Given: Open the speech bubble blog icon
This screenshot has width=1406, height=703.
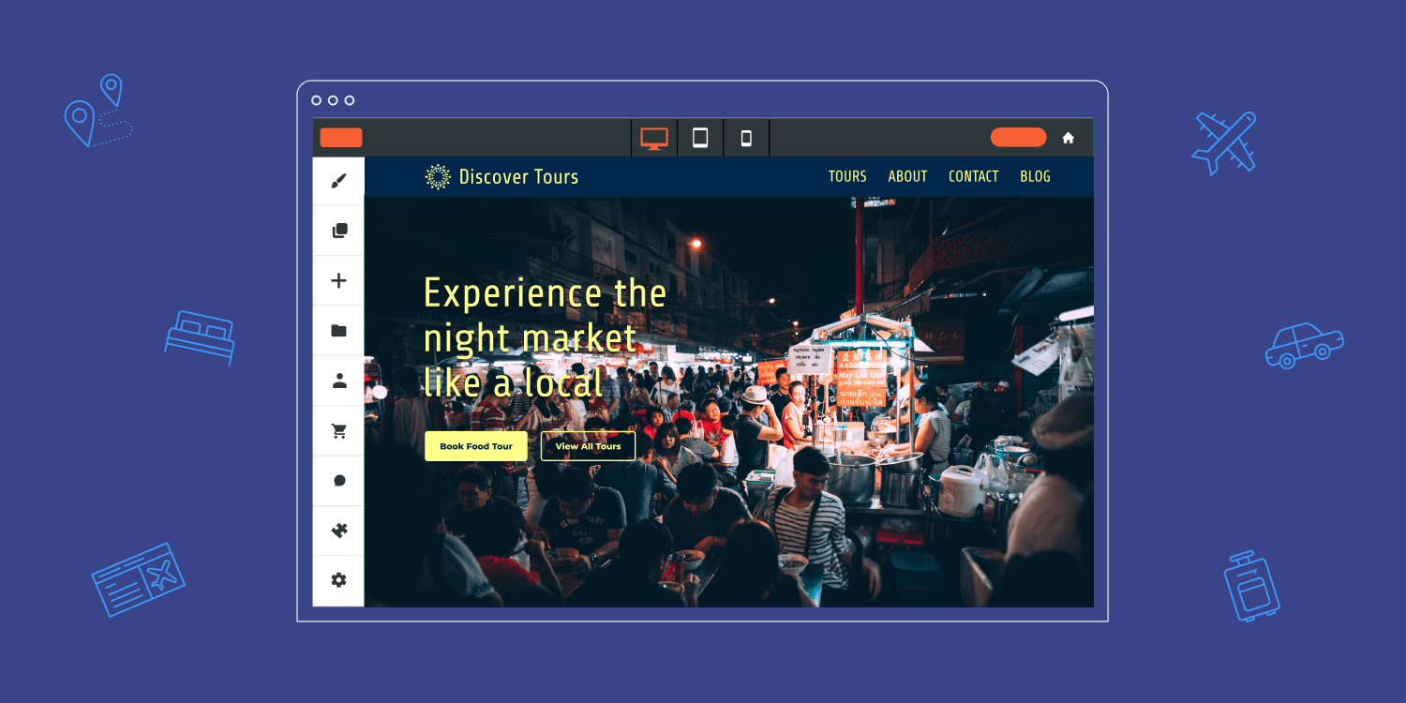Looking at the screenshot, I should coord(338,481).
